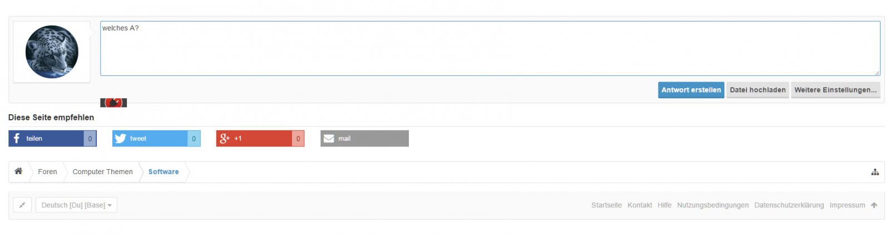
Task: Go to Foren in the breadcrumb
Action: (x=47, y=172)
